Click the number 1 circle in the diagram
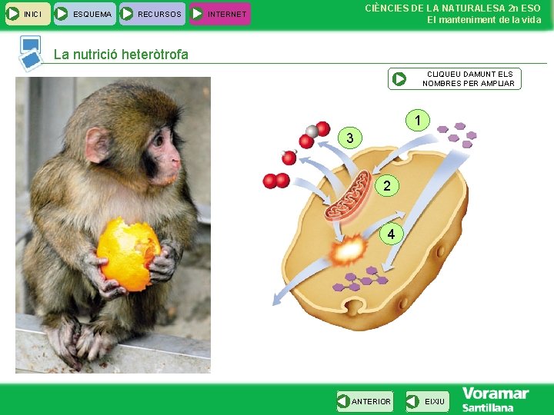 click(x=418, y=121)
